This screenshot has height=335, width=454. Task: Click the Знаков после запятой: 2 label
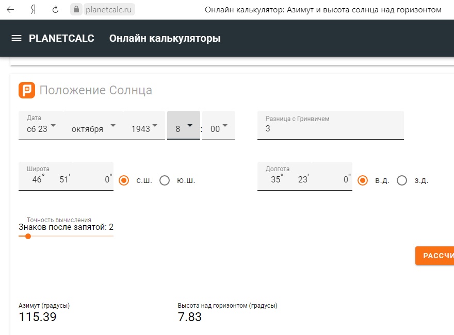[66, 227]
